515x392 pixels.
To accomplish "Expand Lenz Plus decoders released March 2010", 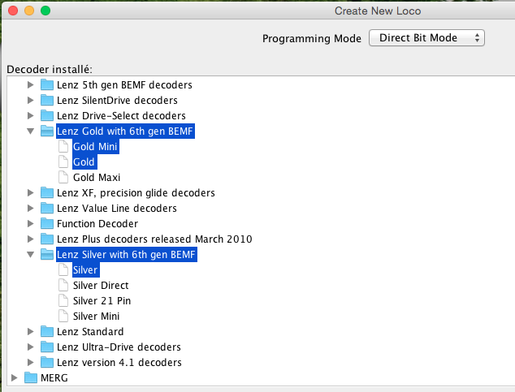I will (30, 239).
